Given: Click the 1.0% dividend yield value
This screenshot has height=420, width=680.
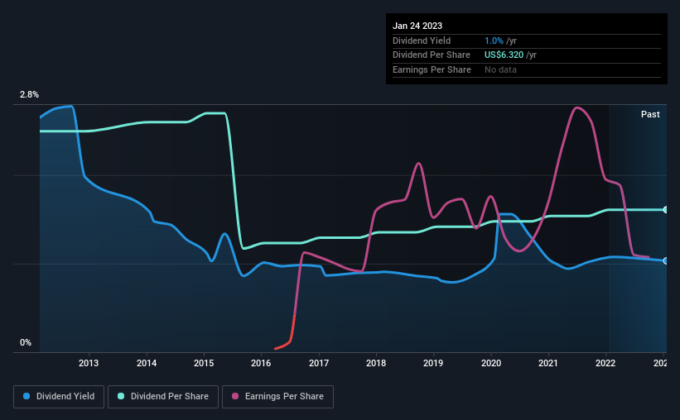Looking at the screenshot, I should click(x=494, y=41).
